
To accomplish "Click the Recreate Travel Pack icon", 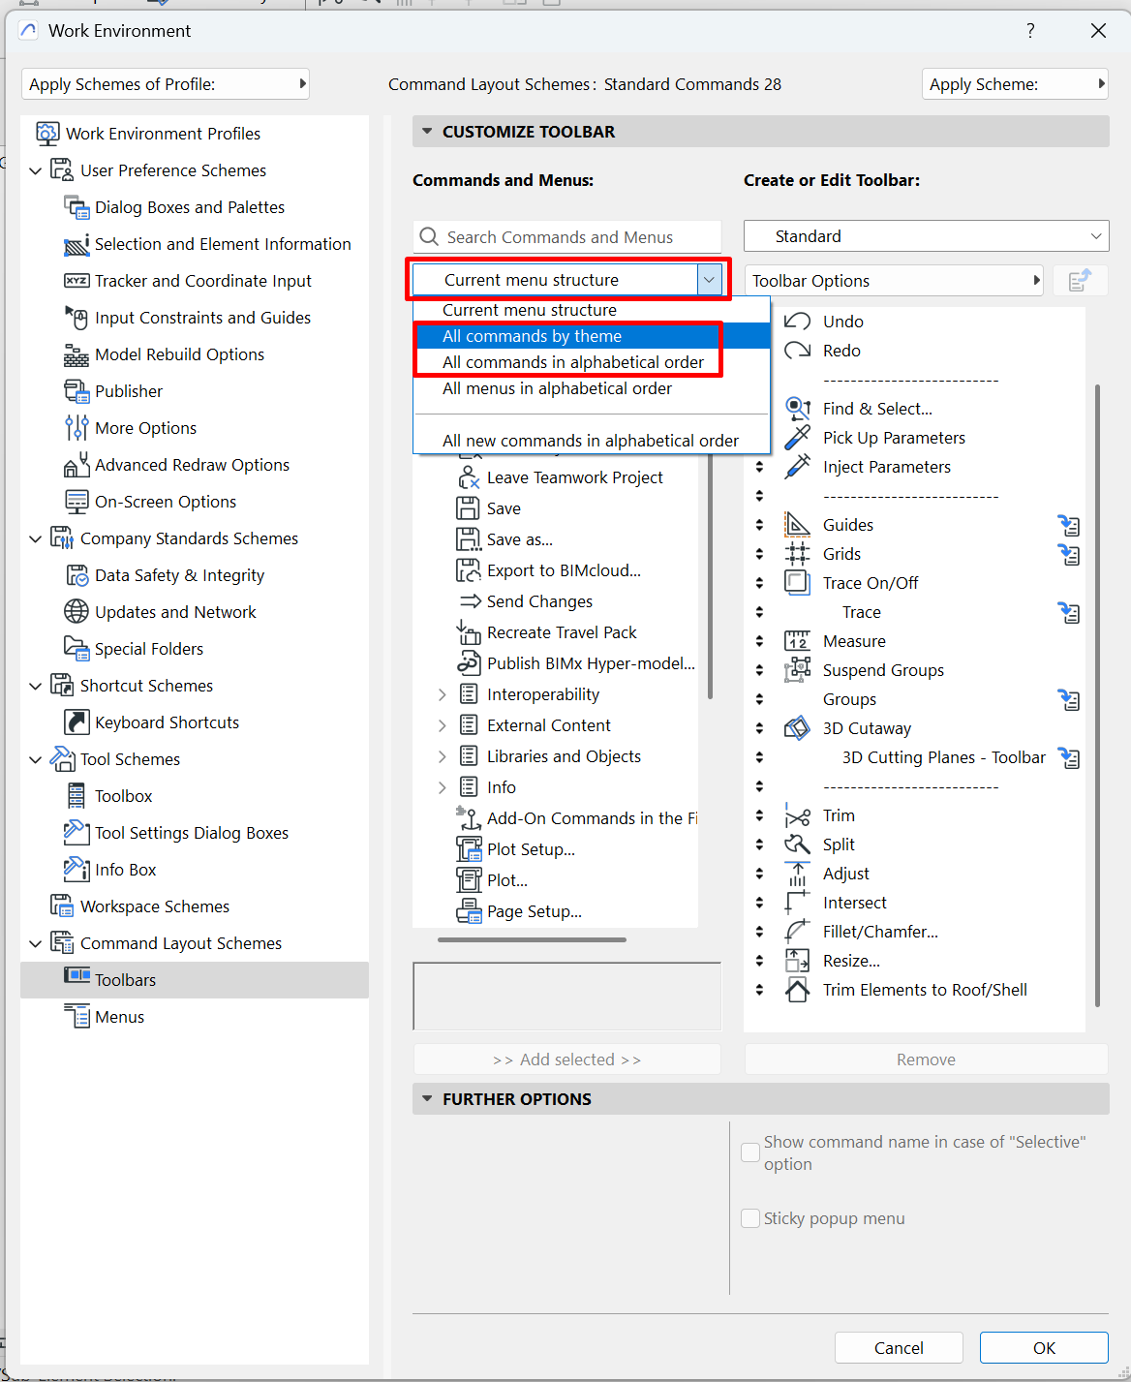I will pyautogui.click(x=469, y=632).
